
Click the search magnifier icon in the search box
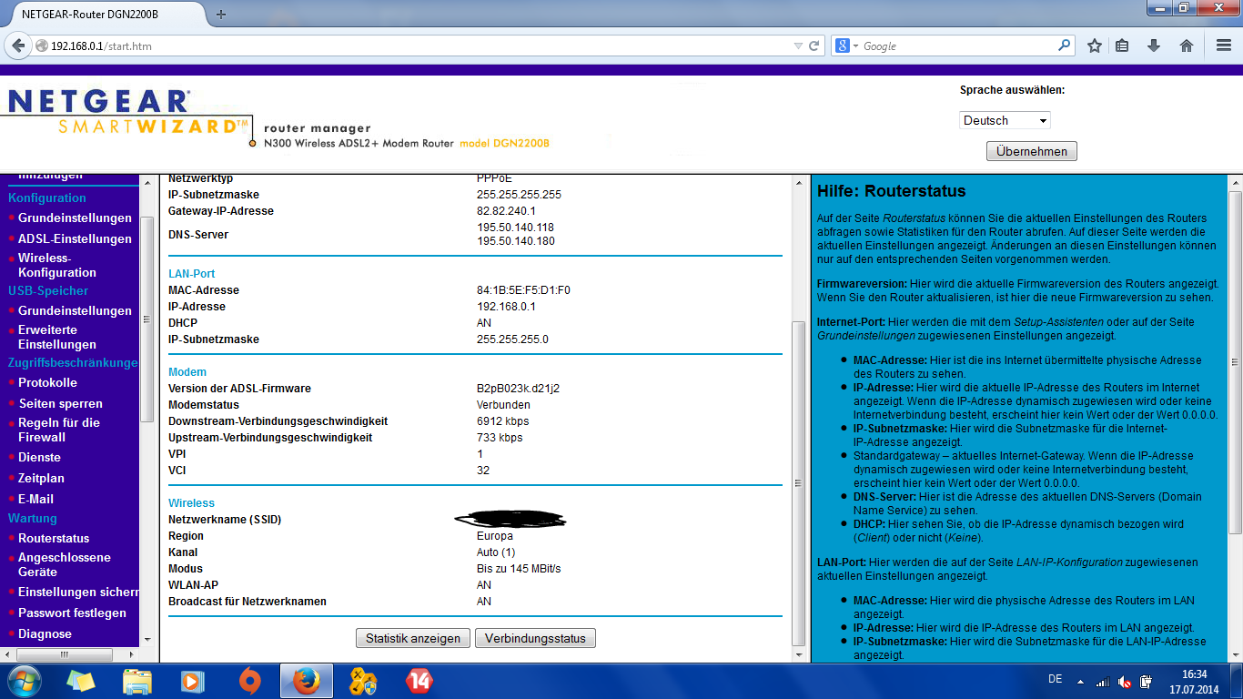click(x=1065, y=46)
